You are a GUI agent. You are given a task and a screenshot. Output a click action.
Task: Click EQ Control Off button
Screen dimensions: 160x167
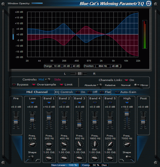[x=90, y=92]
